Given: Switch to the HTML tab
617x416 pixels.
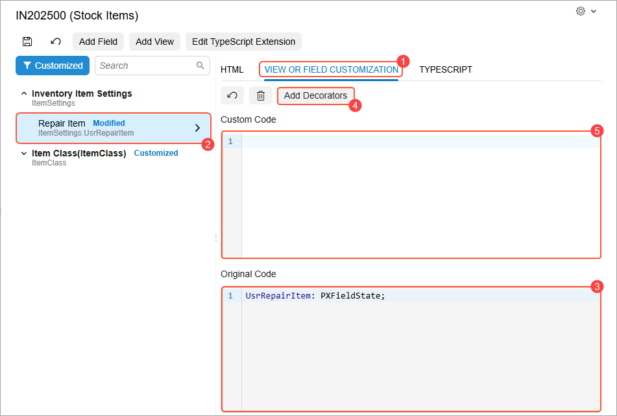Looking at the screenshot, I should 232,69.
